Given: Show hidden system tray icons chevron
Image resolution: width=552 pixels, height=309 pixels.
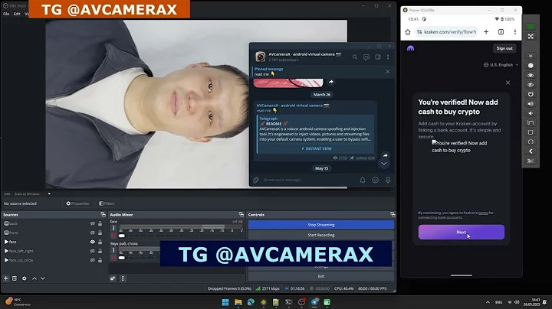Looking at the screenshot, I should 488,302.
